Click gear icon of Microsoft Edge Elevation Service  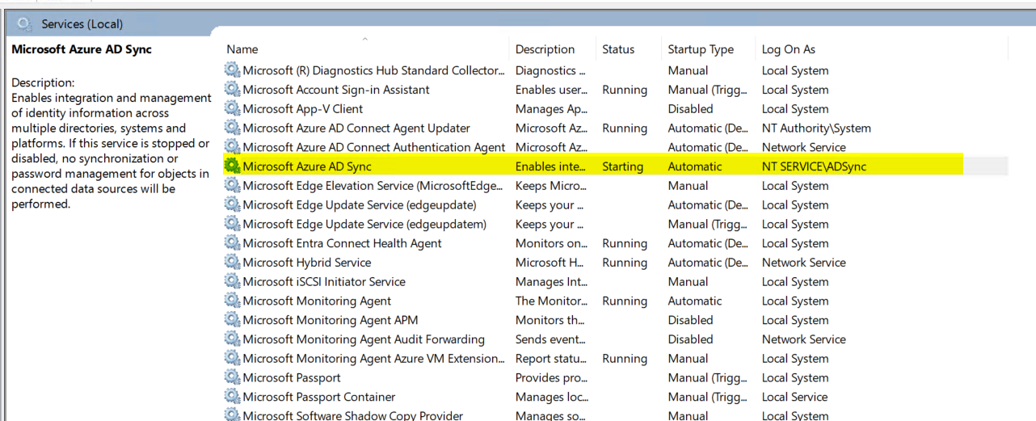pos(233,186)
